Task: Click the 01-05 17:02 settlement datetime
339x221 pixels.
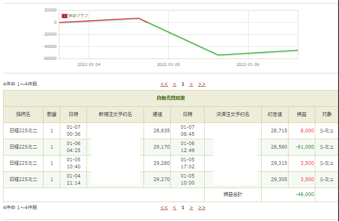Action: click(x=188, y=163)
